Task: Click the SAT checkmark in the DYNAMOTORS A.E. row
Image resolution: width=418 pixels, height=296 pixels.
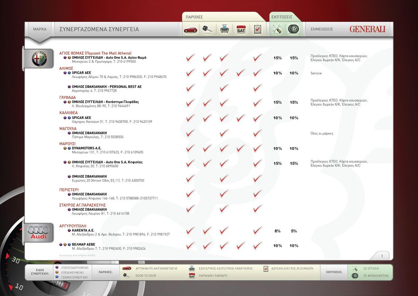Action: [241, 148]
